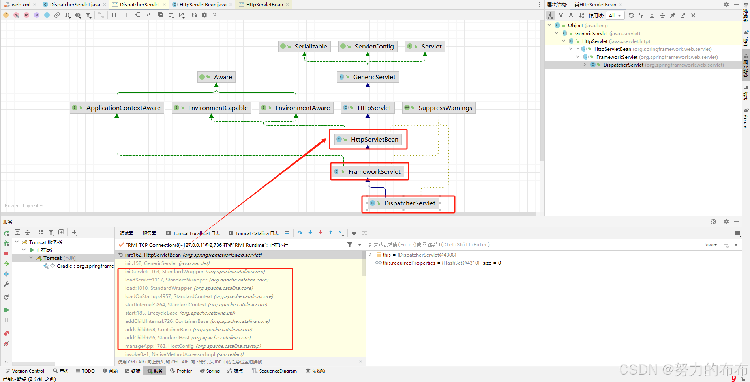750x382 pixels.
Task: Toggle Constructors display in diagram toolbar
Action: tap(16, 15)
